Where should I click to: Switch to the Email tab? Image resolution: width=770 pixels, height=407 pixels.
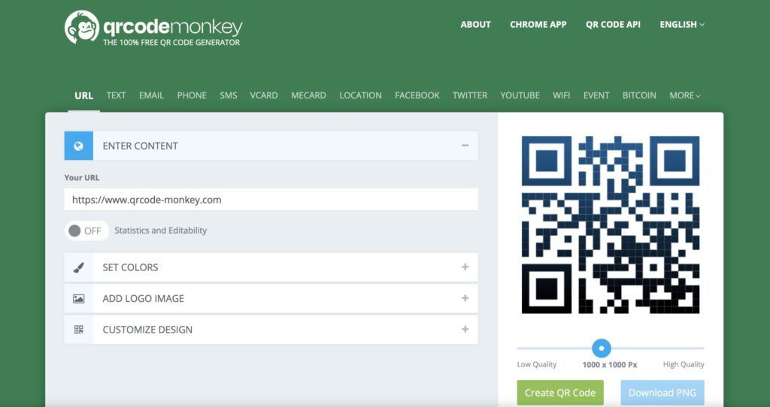[x=151, y=95]
